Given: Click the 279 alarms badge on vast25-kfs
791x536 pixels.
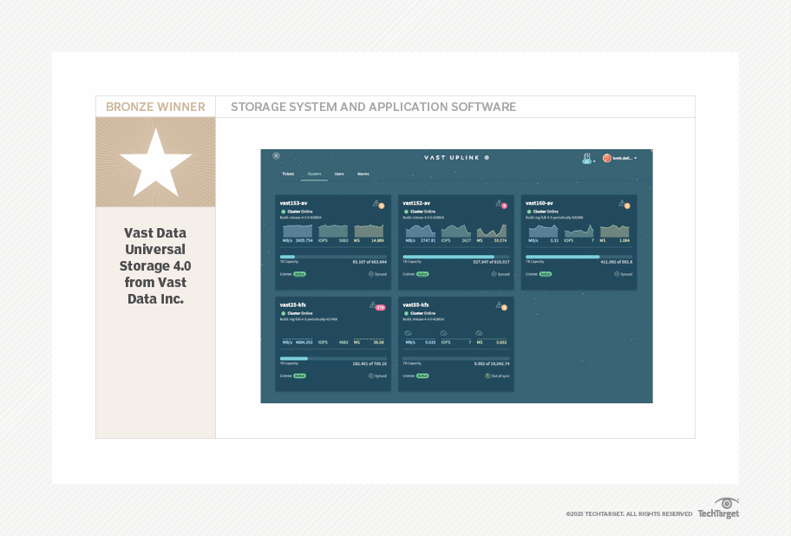Looking at the screenshot, I should pos(380,306).
